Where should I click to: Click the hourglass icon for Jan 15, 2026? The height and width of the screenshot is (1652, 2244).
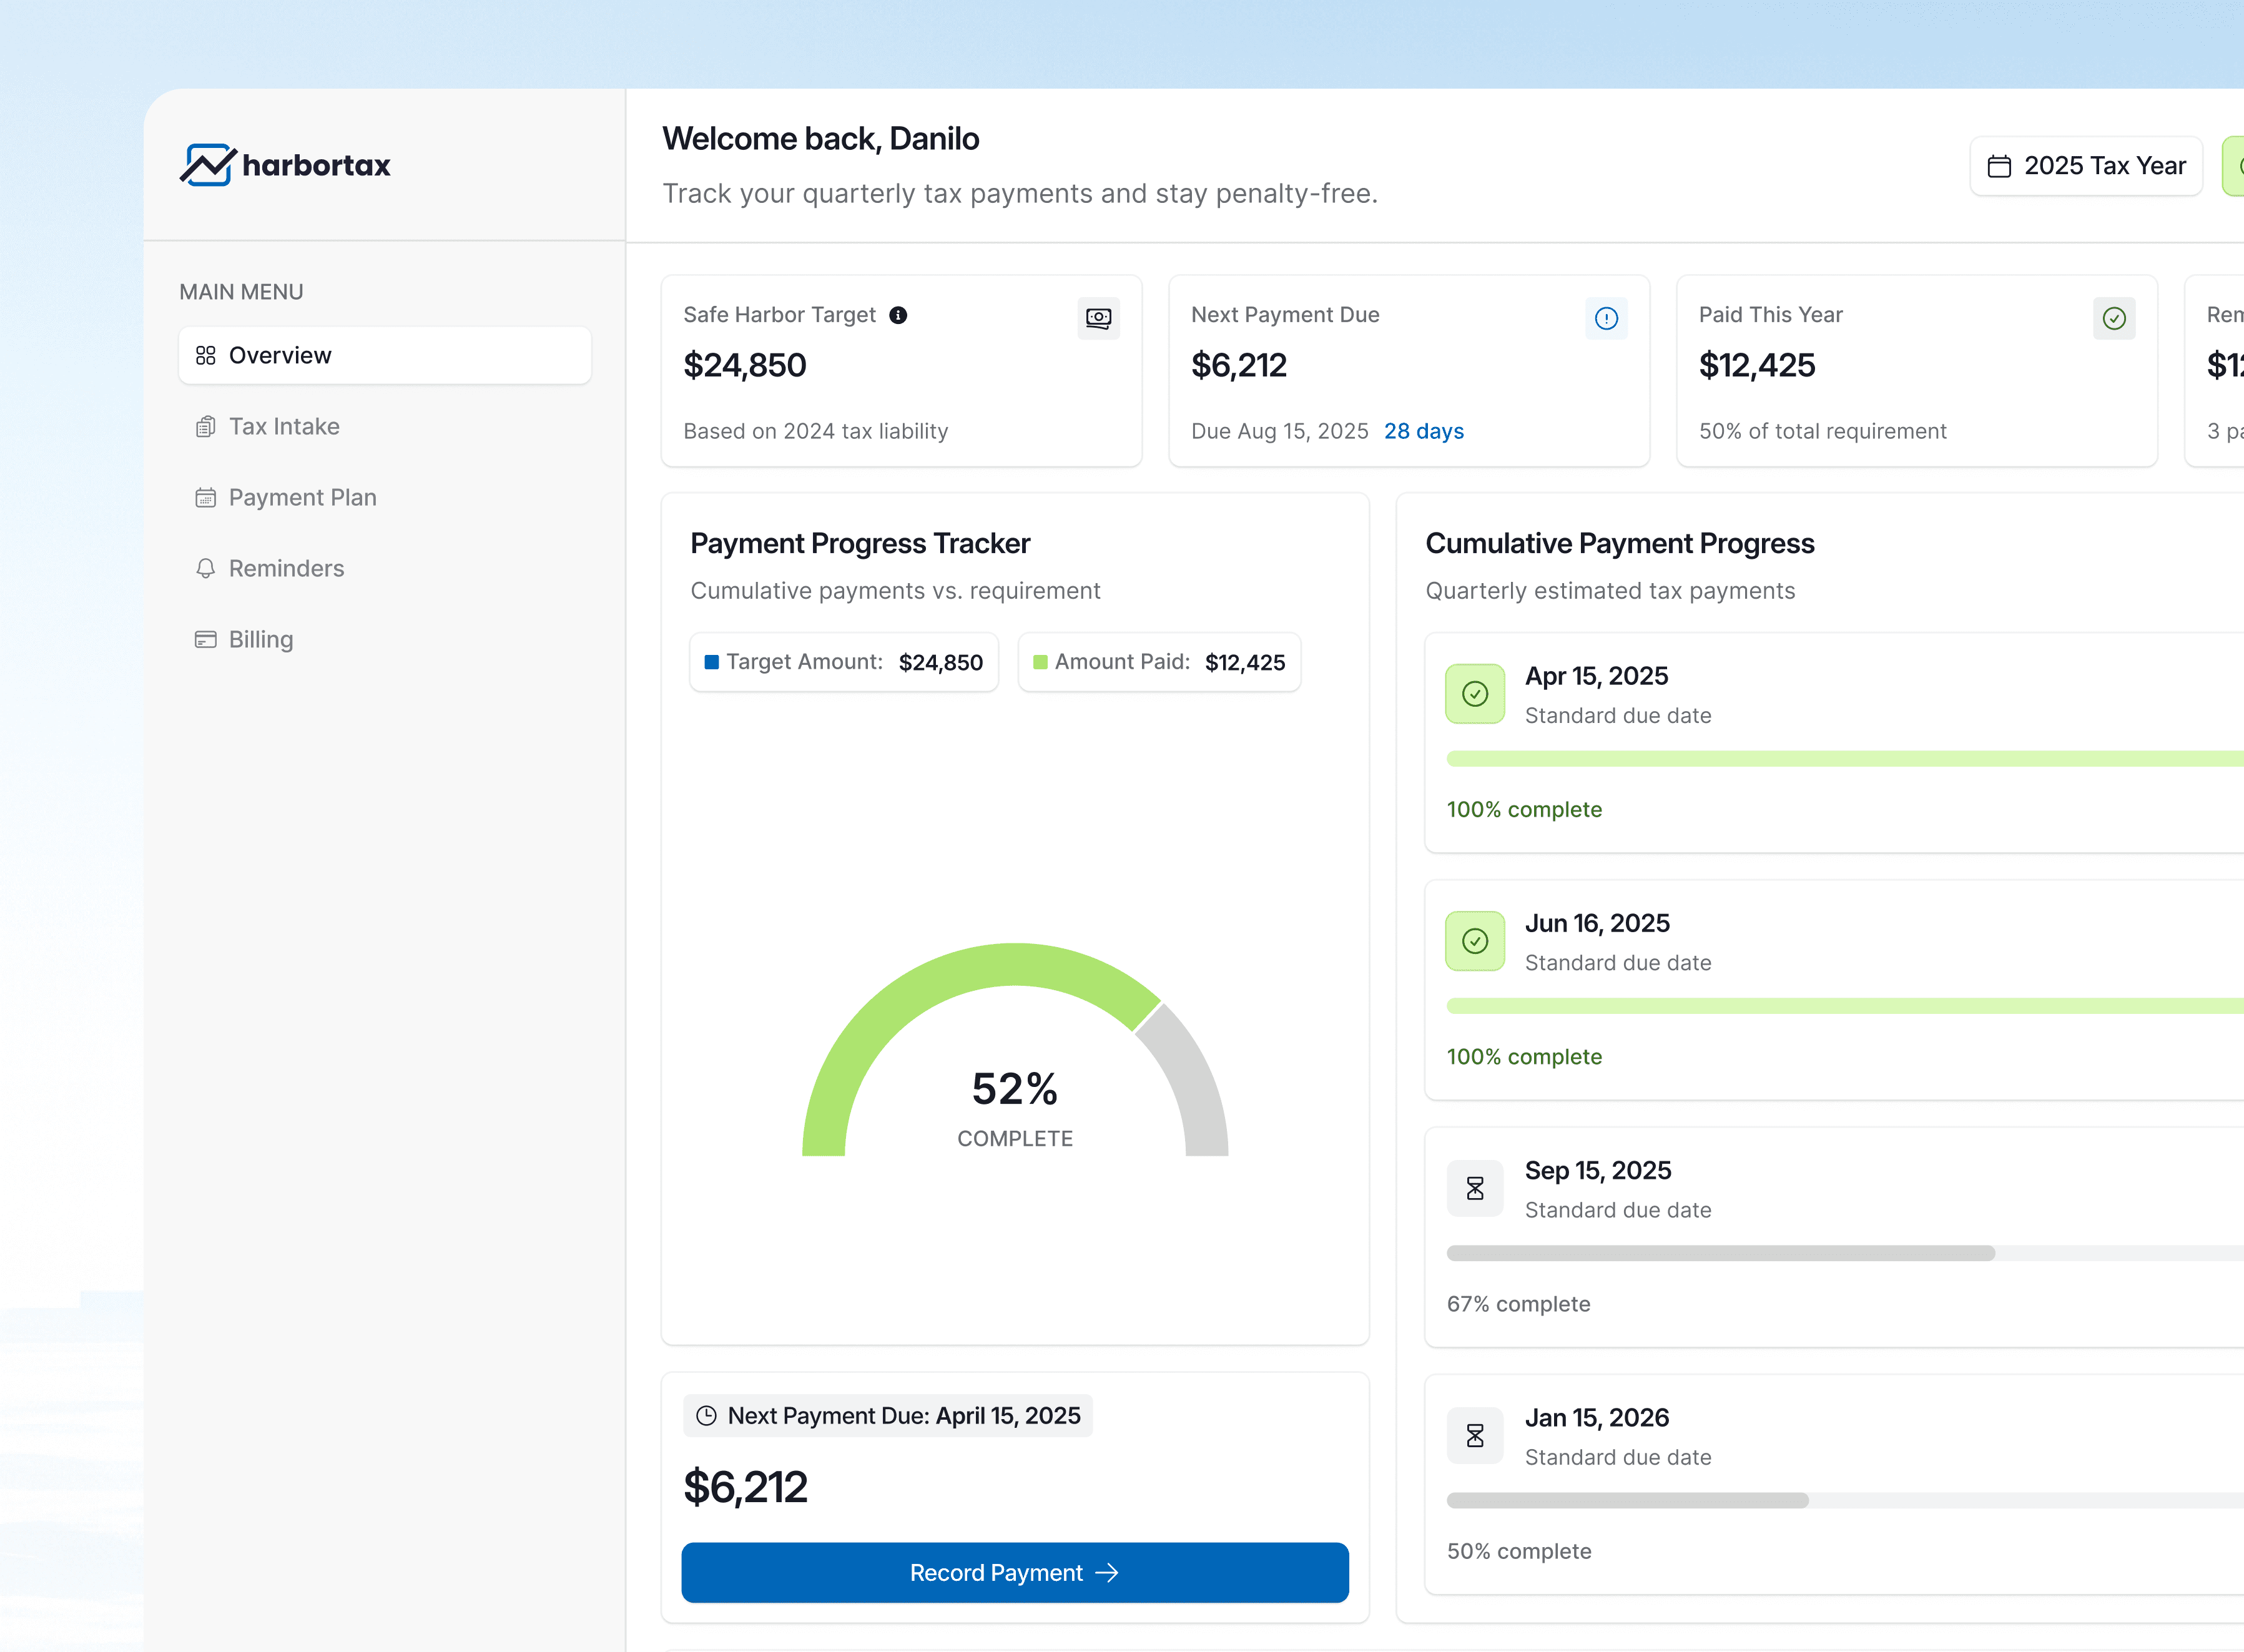(1475, 1436)
